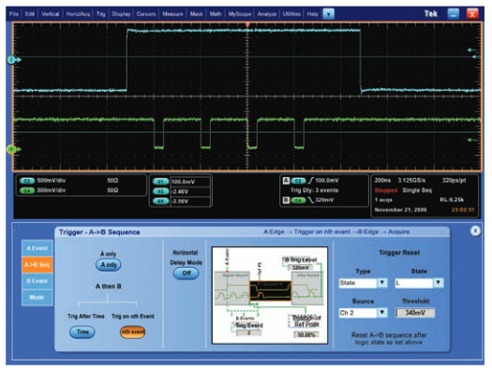Open the Vertical menu
The width and height of the screenshot is (492, 371).
51,14
